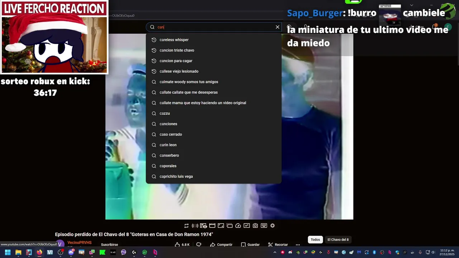
Task: Click the card-with-eye icon under player
Action: 203,226
